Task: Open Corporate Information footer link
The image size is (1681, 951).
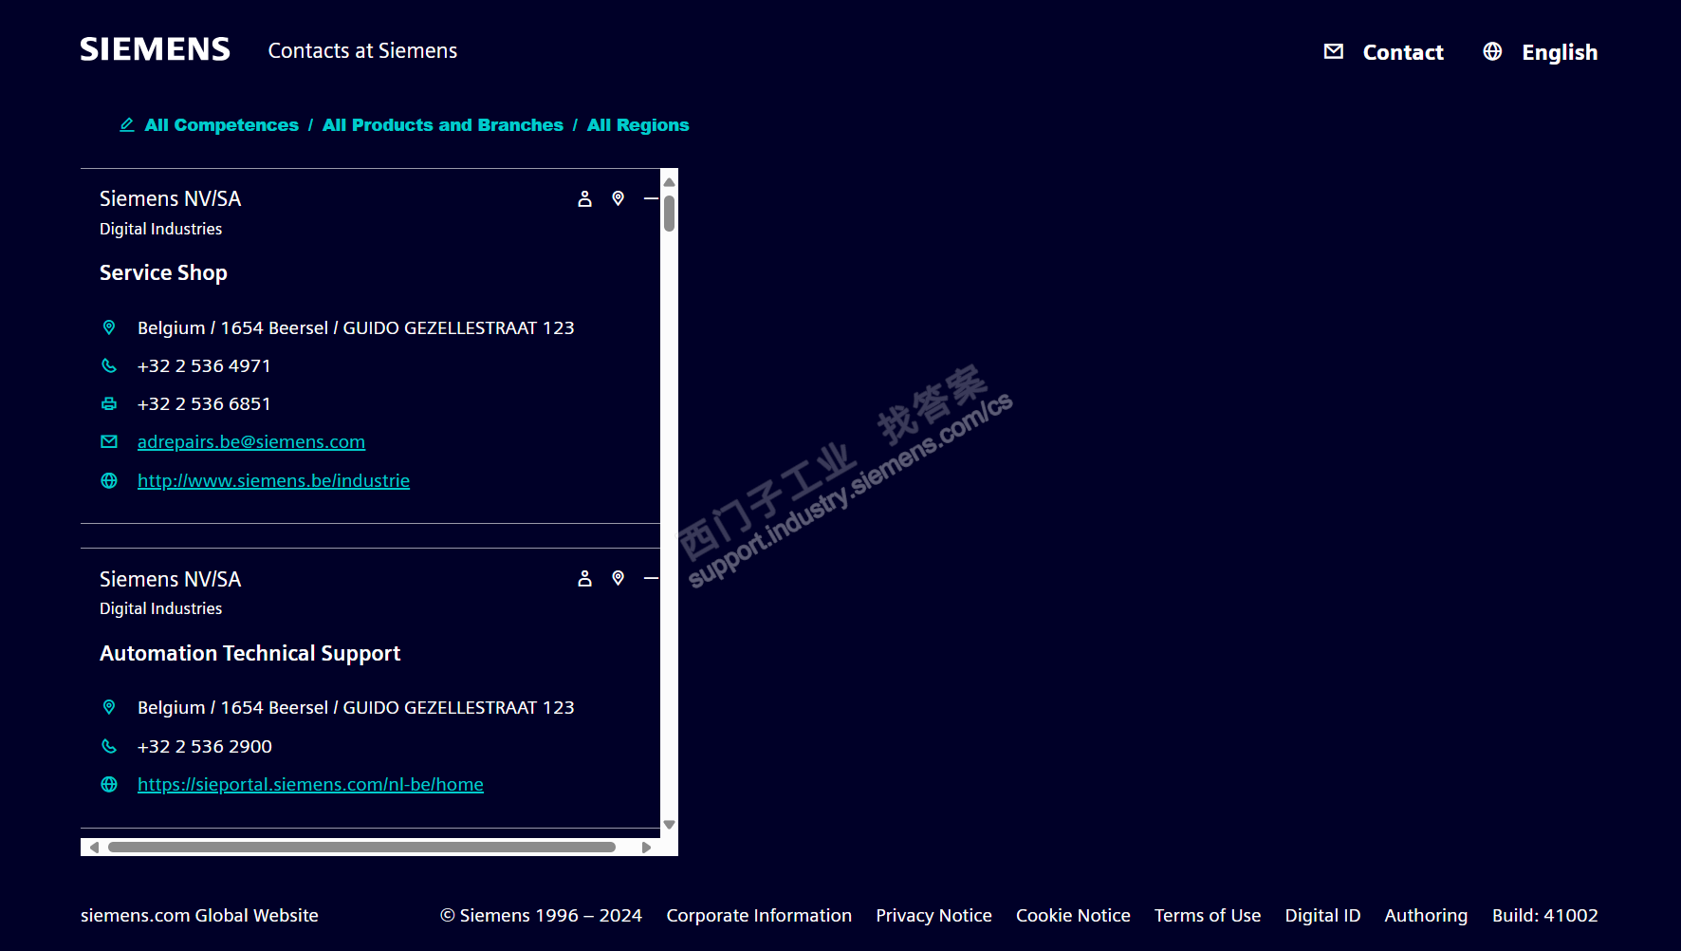Action: tap(759, 915)
